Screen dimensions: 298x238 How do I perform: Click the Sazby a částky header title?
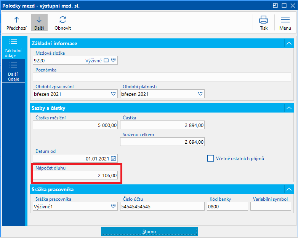48,108
